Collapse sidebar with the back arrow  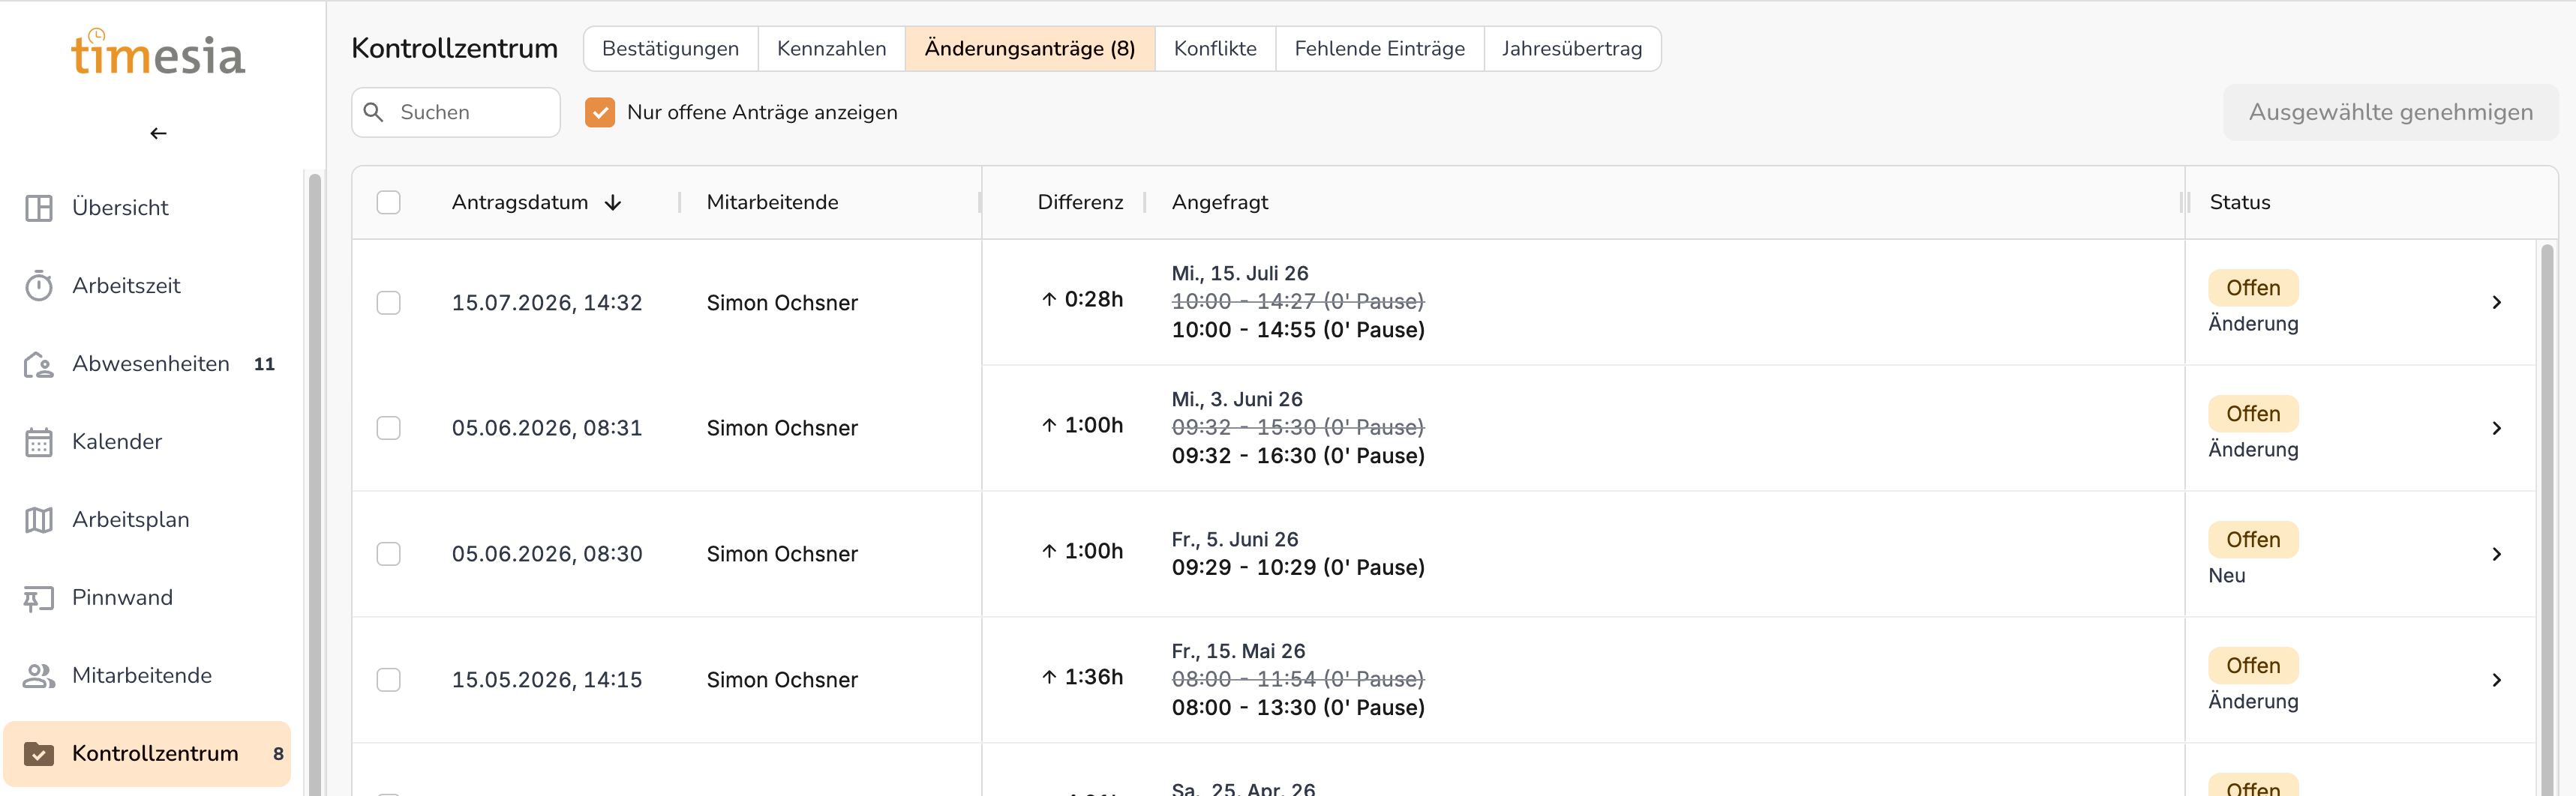158,133
